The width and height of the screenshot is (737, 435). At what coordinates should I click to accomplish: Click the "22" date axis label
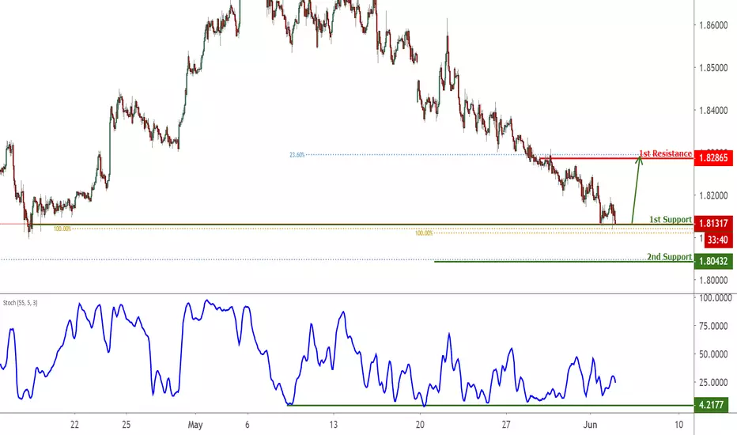(74, 425)
